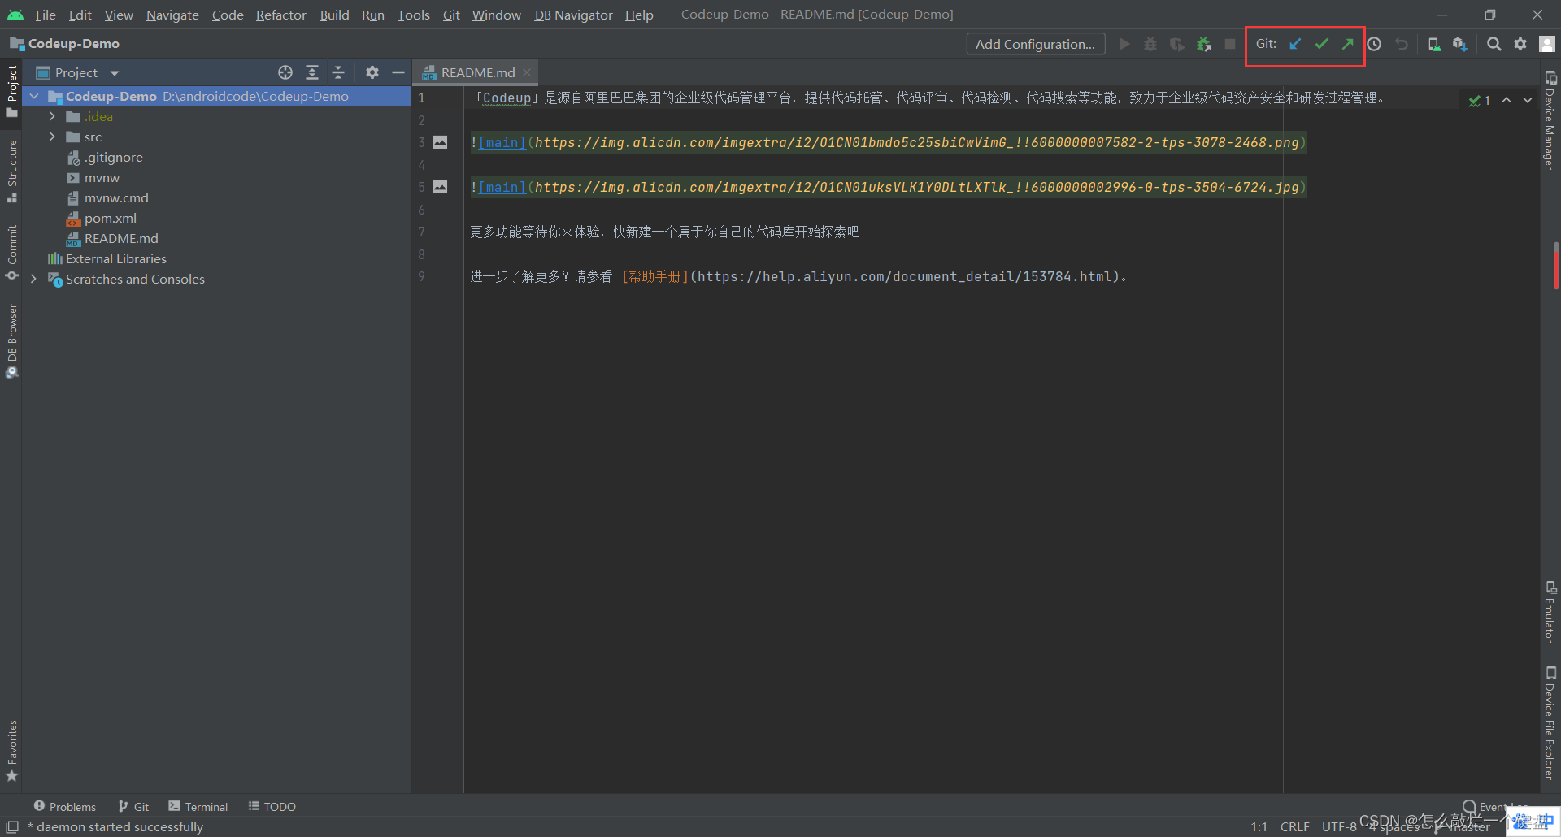This screenshot has width=1561, height=837.
Task: Select pom.xml in project tree
Action: click(x=111, y=218)
